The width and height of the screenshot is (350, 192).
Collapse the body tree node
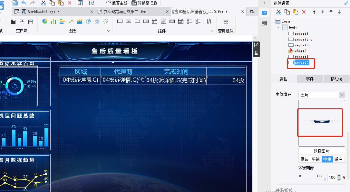click(278, 27)
